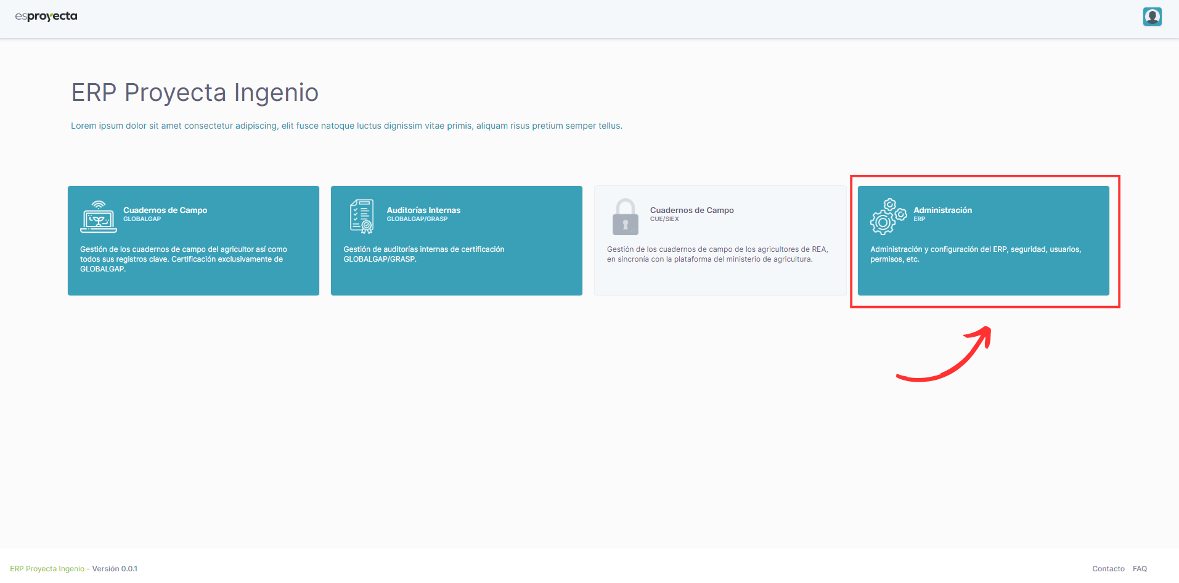Click the ERP administration configuration description

(x=975, y=254)
